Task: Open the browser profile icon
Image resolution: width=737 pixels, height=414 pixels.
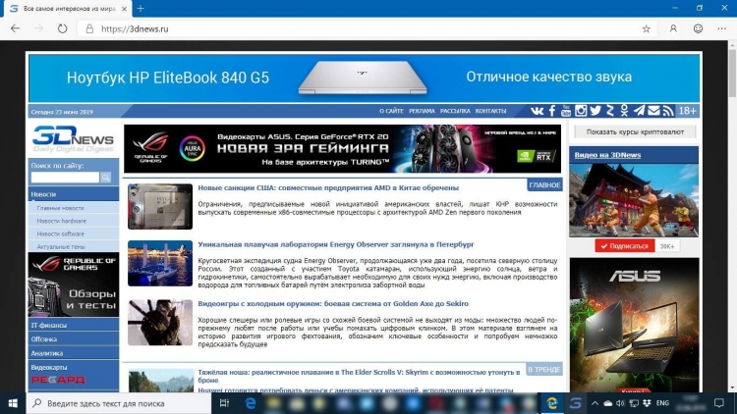Action: [673, 28]
